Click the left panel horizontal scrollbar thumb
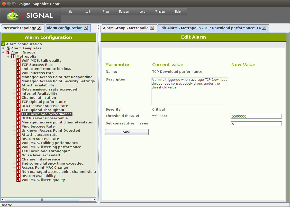Screen dimensions: 290x207 42,200
